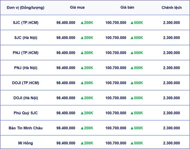This screenshot has height=149, width=190.
Task: Click DOJI (Hà Nội) buy price 98.400.000
Action: 66,98
